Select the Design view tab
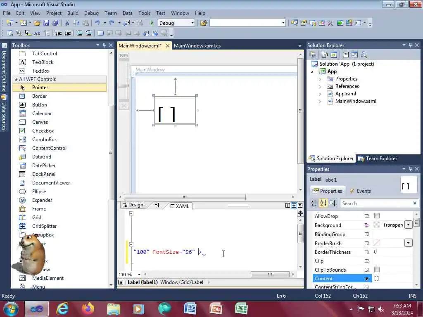This screenshot has width=423, height=317. click(133, 205)
